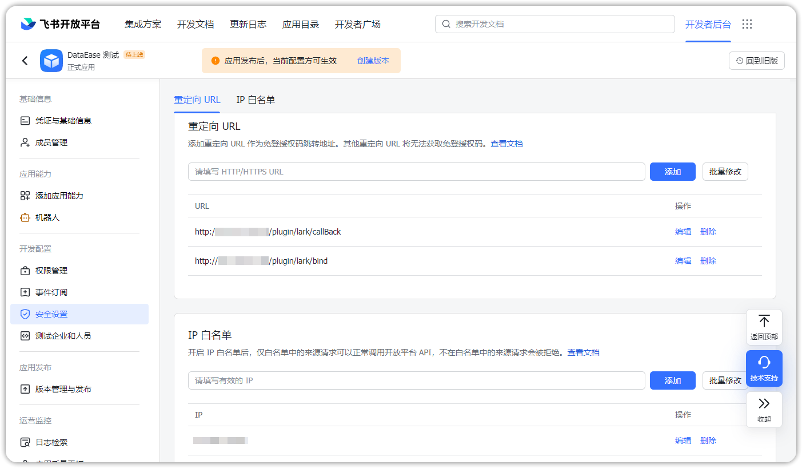Edit the /plugin/lark/bind URL row
802x468 pixels.
tap(683, 261)
